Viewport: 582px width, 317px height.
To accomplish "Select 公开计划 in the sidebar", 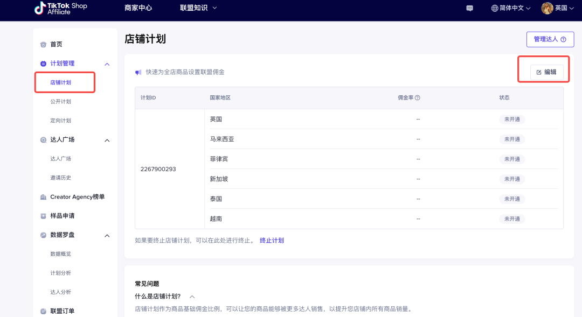I will (x=60, y=102).
